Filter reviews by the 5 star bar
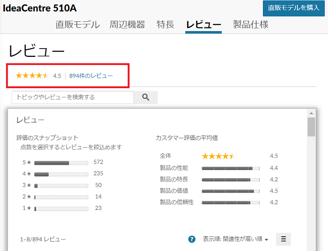328x251 pixels. tap(61, 163)
